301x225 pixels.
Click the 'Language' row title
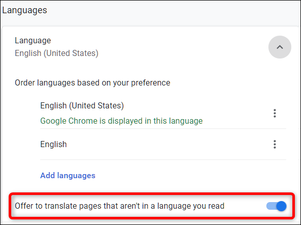[33, 41]
